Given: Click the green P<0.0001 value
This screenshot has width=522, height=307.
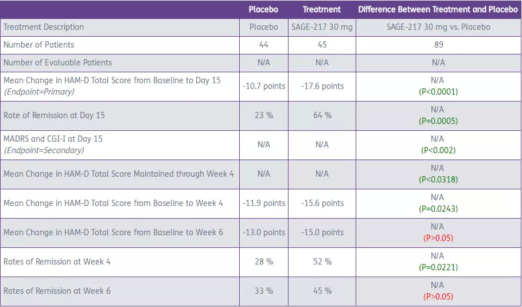Looking at the screenshot, I should [438, 92].
